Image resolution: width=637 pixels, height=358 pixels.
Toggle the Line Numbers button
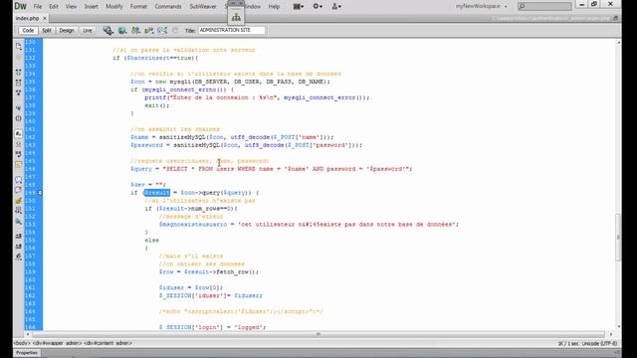(x=19, y=134)
